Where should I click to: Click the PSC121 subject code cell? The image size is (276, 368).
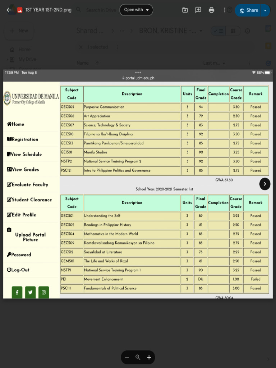click(x=72, y=170)
